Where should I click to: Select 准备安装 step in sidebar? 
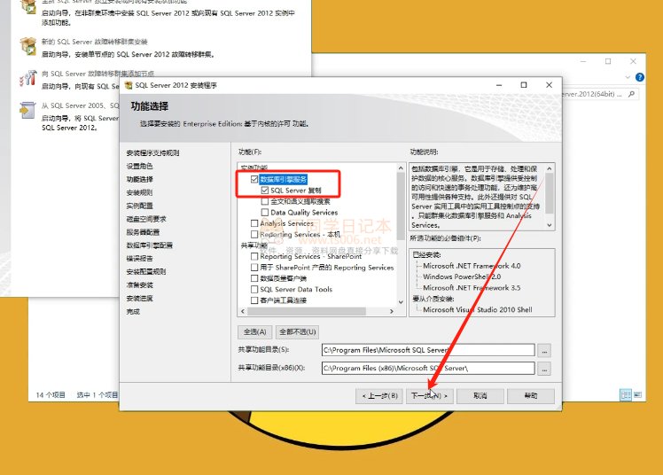click(x=139, y=284)
